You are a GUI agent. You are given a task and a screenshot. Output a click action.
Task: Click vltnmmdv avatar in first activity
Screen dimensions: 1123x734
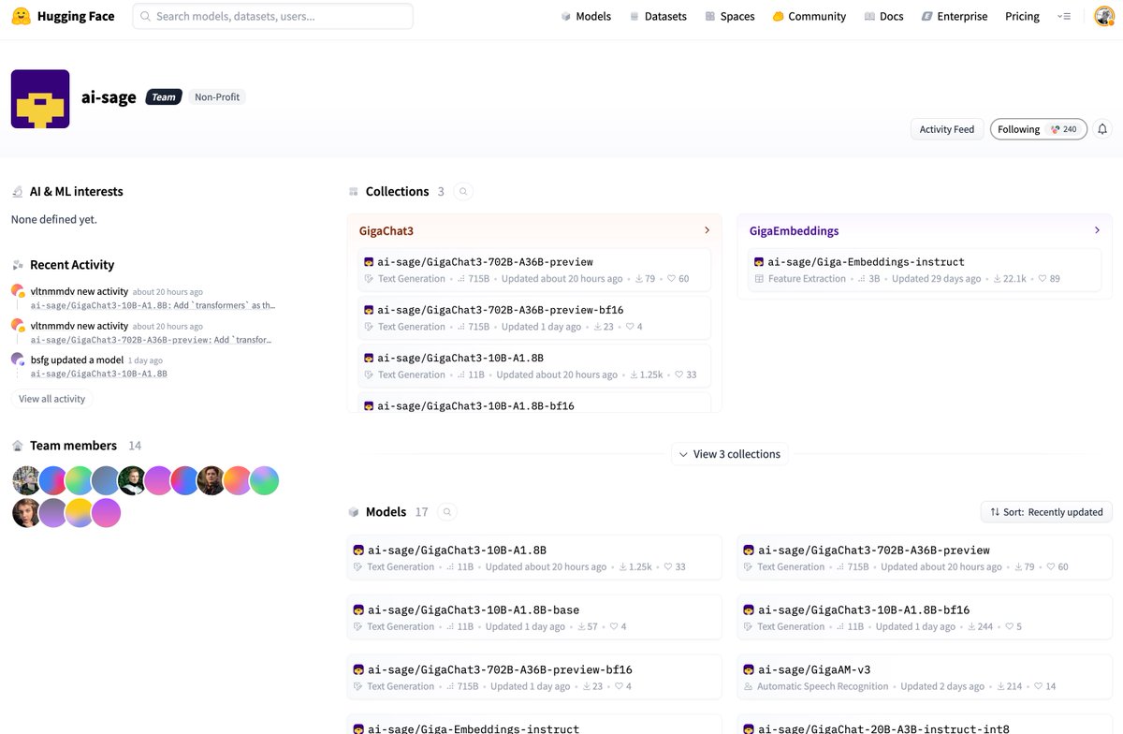[18, 291]
